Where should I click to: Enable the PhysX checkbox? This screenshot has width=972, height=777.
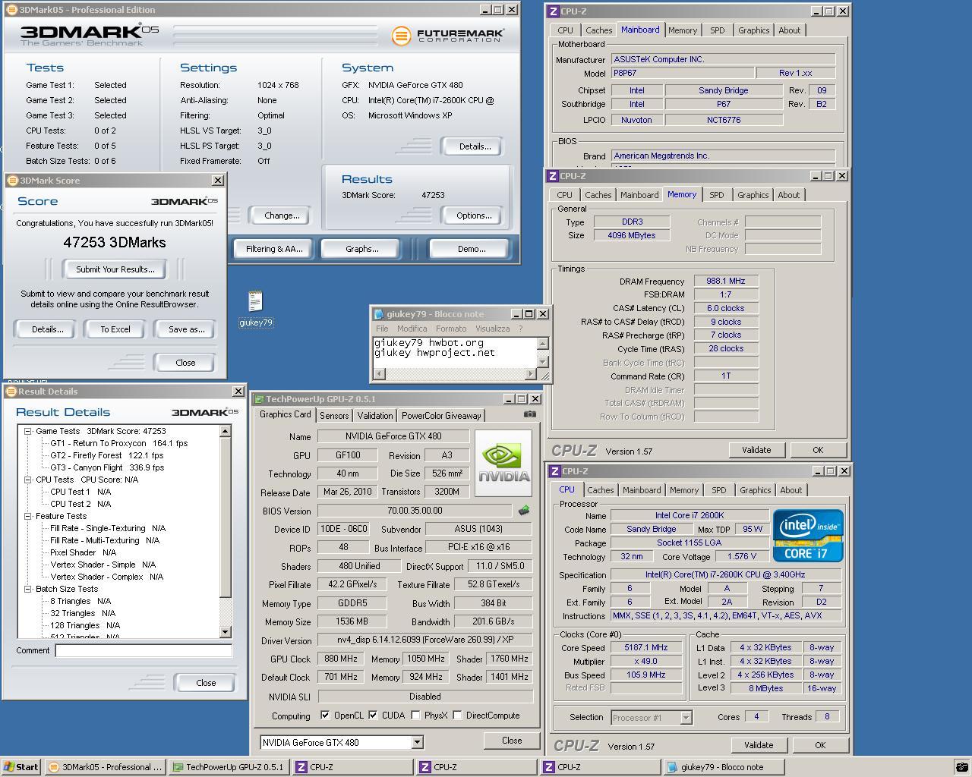tap(415, 715)
